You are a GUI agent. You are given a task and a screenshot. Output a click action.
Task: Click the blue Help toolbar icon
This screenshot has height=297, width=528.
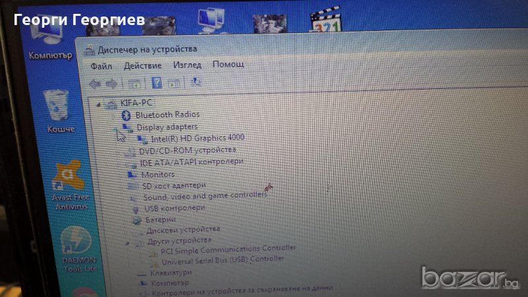[x=156, y=82]
